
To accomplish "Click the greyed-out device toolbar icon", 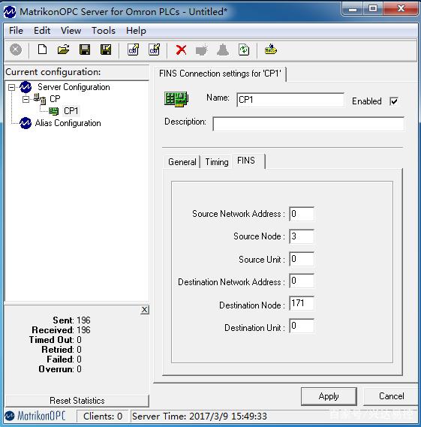I will pos(202,50).
